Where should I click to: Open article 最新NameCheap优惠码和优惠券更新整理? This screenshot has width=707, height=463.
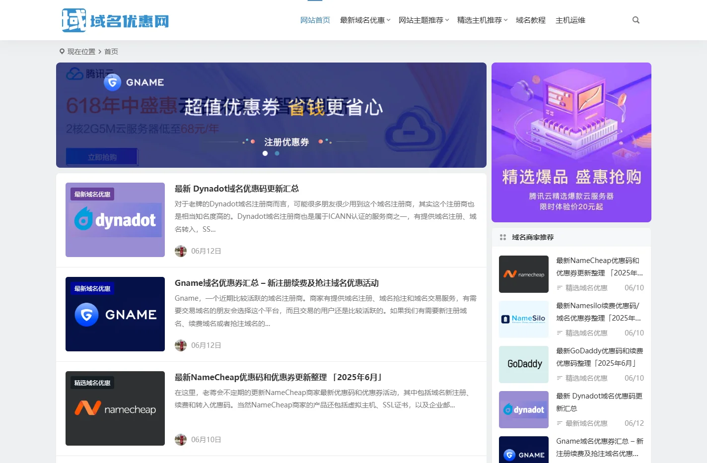coord(279,377)
